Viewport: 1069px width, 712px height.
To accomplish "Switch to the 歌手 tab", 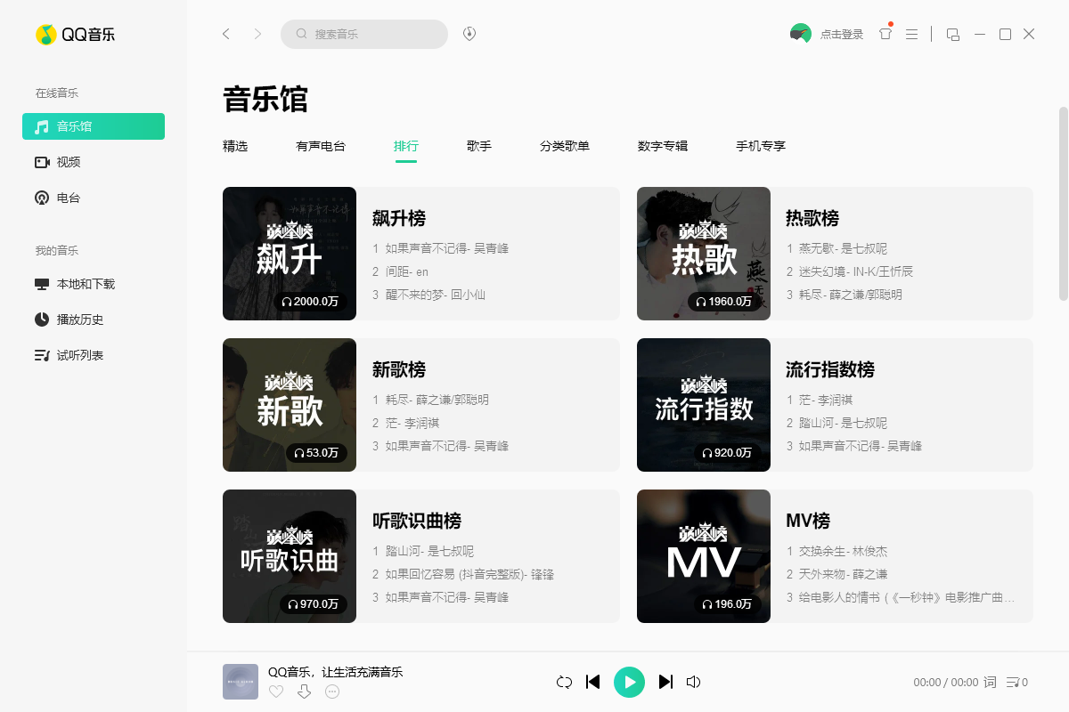I will click(479, 146).
